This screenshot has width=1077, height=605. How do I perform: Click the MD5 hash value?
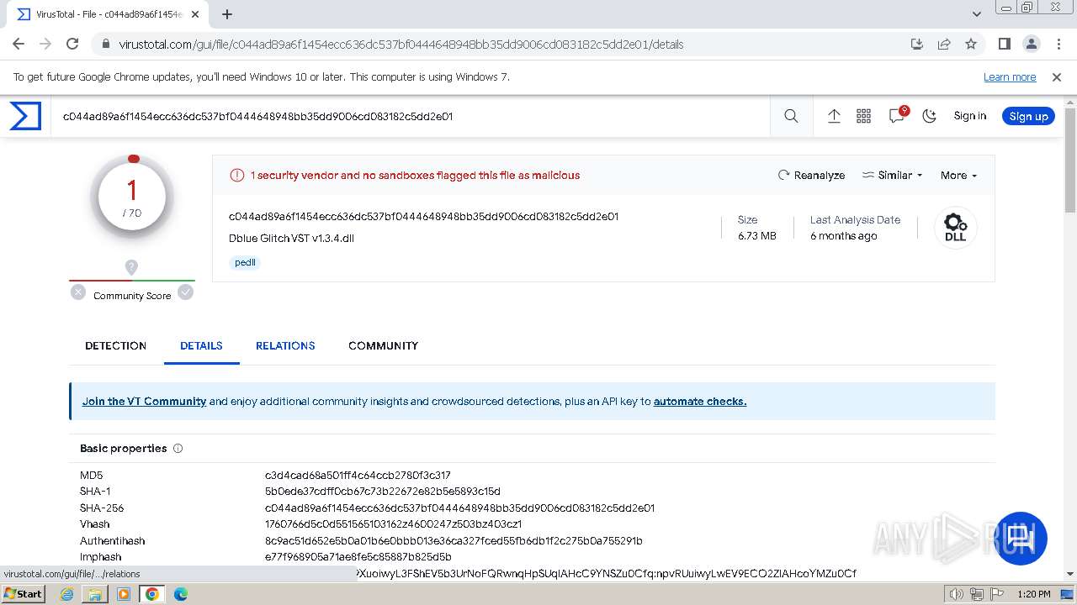(358, 476)
